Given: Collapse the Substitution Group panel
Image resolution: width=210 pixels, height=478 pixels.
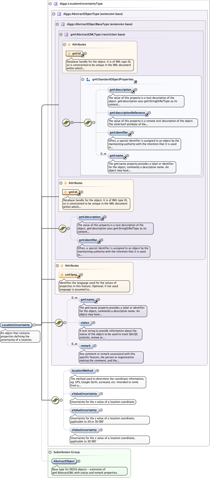Looking at the screenshot, I should (x=50, y=452).
